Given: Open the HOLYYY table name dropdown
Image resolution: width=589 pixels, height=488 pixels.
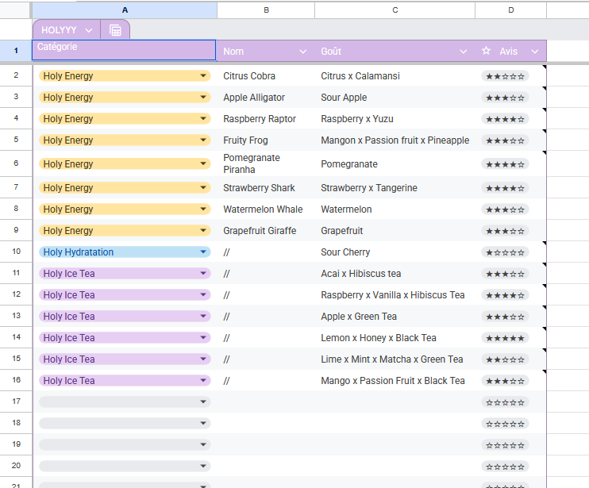Looking at the screenshot, I should coord(89,30).
